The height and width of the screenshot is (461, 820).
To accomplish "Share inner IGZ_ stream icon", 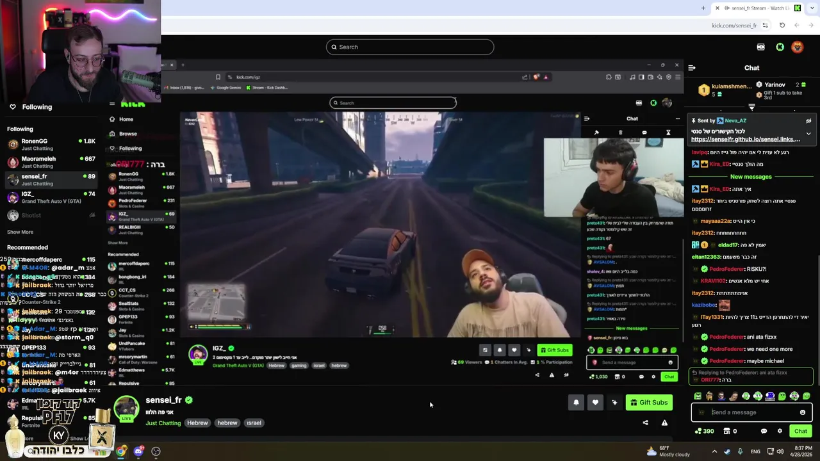I will [537, 375].
